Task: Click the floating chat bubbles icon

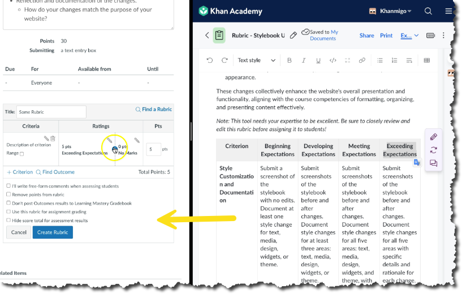Action: pos(433,163)
